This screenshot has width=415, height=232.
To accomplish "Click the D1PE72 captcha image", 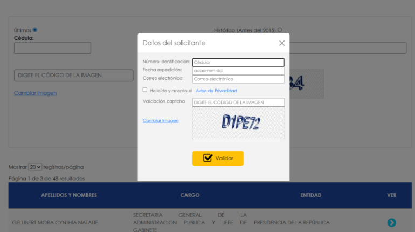I will pos(238,123).
